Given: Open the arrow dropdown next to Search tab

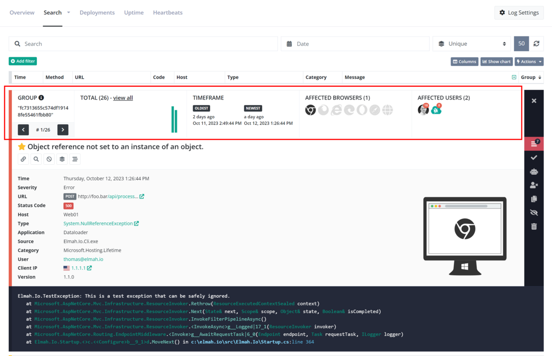Looking at the screenshot, I should pos(69,12).
